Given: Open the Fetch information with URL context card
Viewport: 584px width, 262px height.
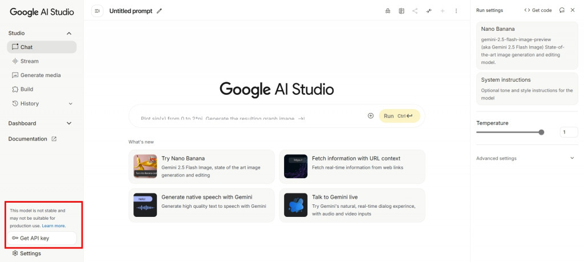Looking at the screenshot, I should click(x=352, y=167).
